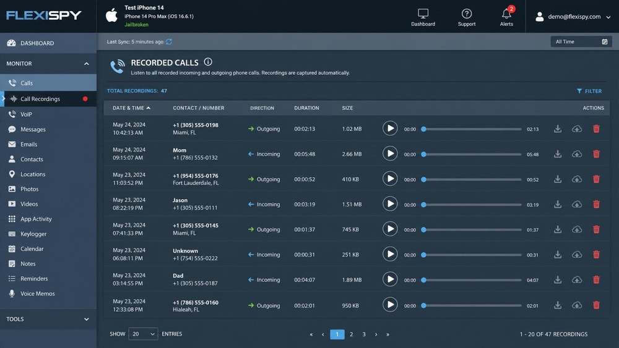619x348 pixels.
Task: Open Photos in the sidebar
Action: 48,189
